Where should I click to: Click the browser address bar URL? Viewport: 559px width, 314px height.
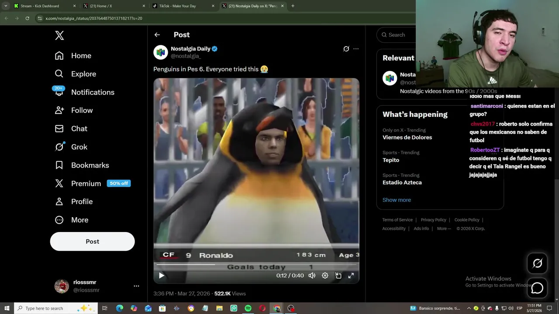click(x=94, y=18)
